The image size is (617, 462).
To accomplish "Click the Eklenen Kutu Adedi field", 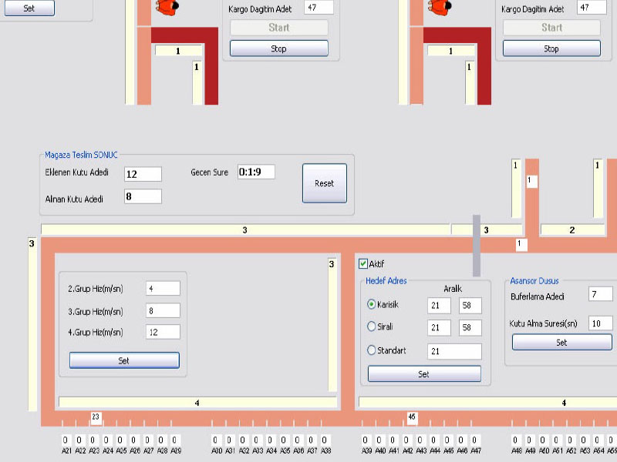I will click(143, 174).
